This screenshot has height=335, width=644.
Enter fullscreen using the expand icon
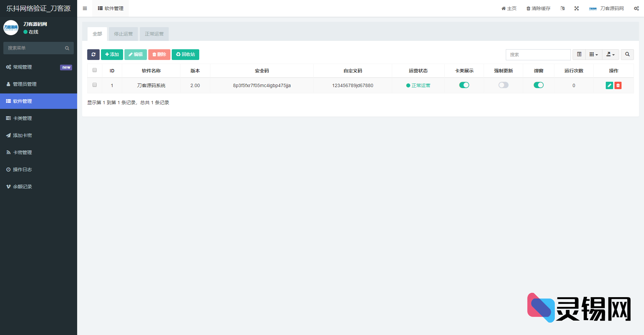(x=577, y=8)
